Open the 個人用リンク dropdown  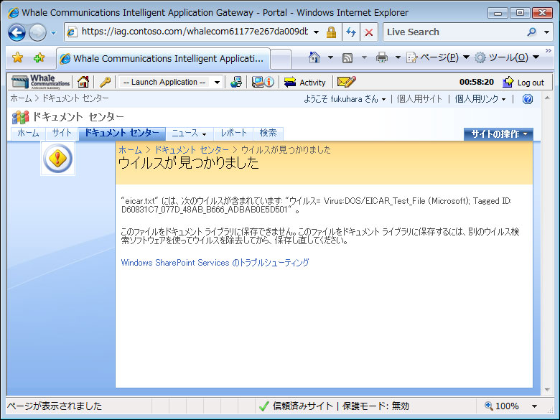click(x=480, y=99)
